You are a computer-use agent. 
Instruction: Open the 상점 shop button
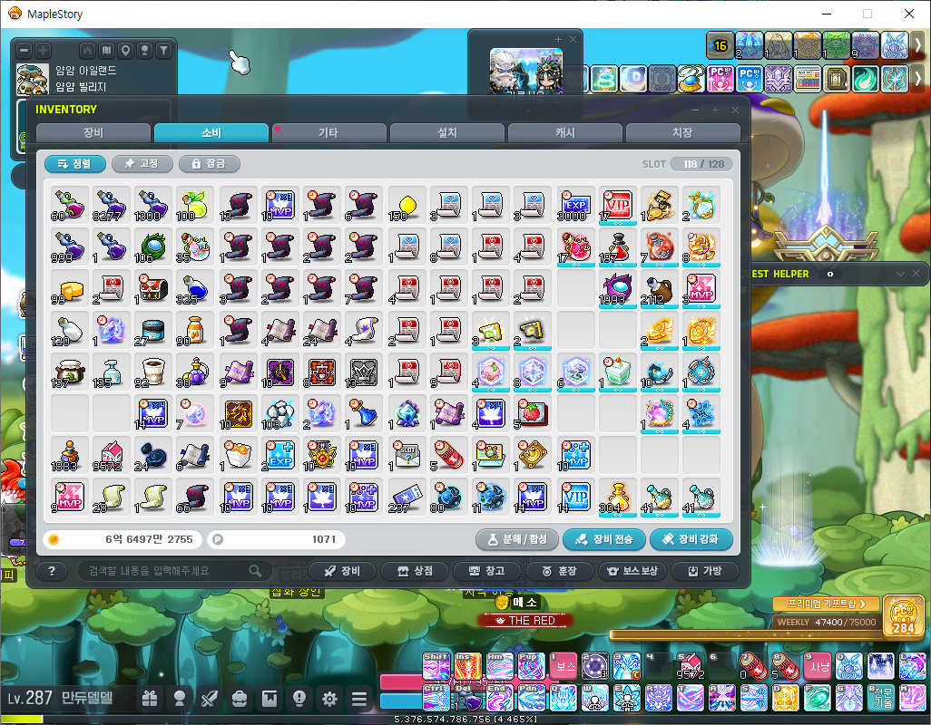click(x=415, y=571)
